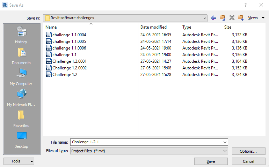269x167 pixels.
Task: Close the Save As dialog
Action: pyautogui.click(x=261, y=5)
